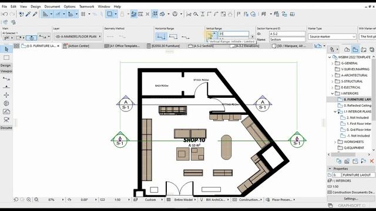Click the Custom layer combination button
Viewport: 376px width, 211px height.
(x=149, y=199)
